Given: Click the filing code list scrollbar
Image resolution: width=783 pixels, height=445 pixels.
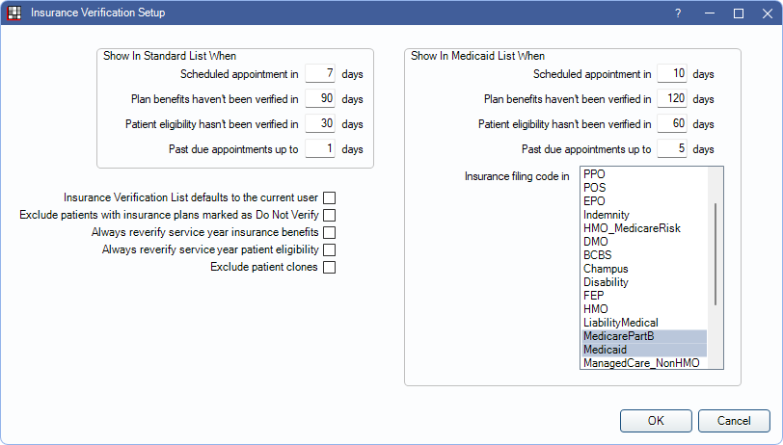Looking at the screenshot, I should [x=715, y=254].
